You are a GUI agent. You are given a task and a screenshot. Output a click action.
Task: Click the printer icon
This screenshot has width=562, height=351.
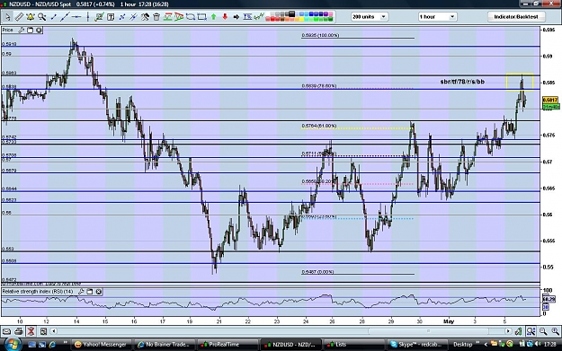19,331
